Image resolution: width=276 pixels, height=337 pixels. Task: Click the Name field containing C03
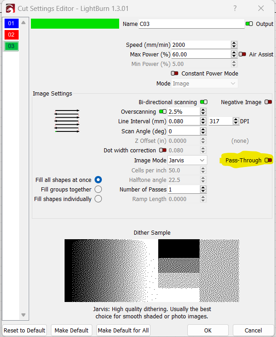(191, 24)
